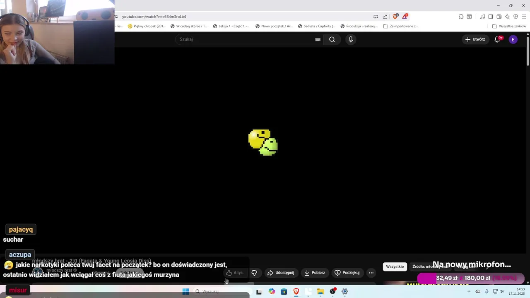Image resolution: width=530 pixels, height=298 pixels.
Task: Click the video title młodszy brat - 2:0
Action: click(92, 261)
